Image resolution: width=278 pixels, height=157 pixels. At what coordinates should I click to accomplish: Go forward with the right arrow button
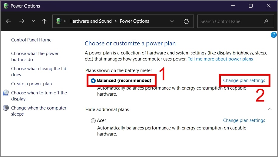pyautogui.click(x=22, y=21)
